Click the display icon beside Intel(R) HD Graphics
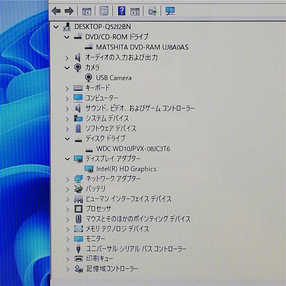This screenshot has height=286, width=286. pyautogui.click(x=89, y=169)
